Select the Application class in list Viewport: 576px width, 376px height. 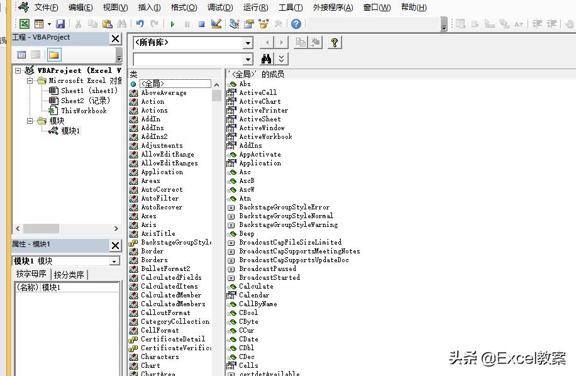click(x=162, y=172)
